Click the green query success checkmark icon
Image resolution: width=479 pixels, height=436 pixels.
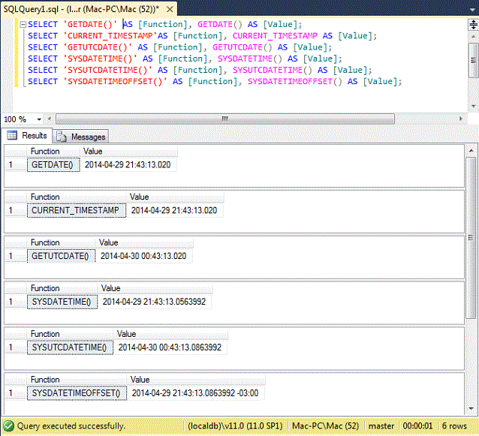[x=8, y=425]
